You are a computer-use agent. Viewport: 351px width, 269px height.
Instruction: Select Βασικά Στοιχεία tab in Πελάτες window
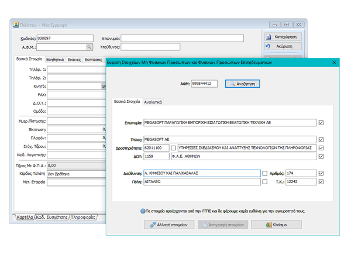29,59
